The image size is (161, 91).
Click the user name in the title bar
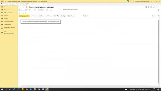click(142, 1)
